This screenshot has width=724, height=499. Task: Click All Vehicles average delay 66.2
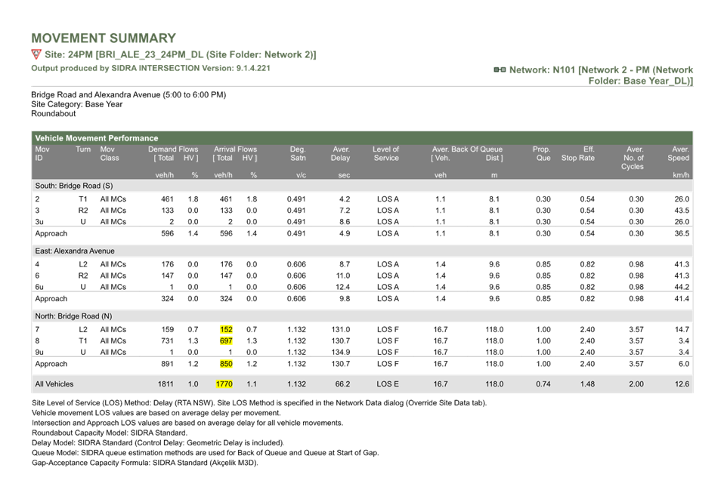coord(342,384)
